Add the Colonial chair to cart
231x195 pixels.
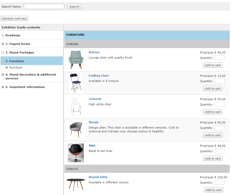tap(213, 112)
